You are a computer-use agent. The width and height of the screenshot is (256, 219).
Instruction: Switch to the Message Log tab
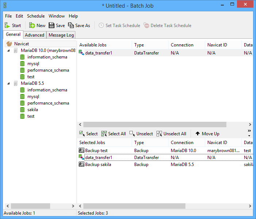[61, 35]
